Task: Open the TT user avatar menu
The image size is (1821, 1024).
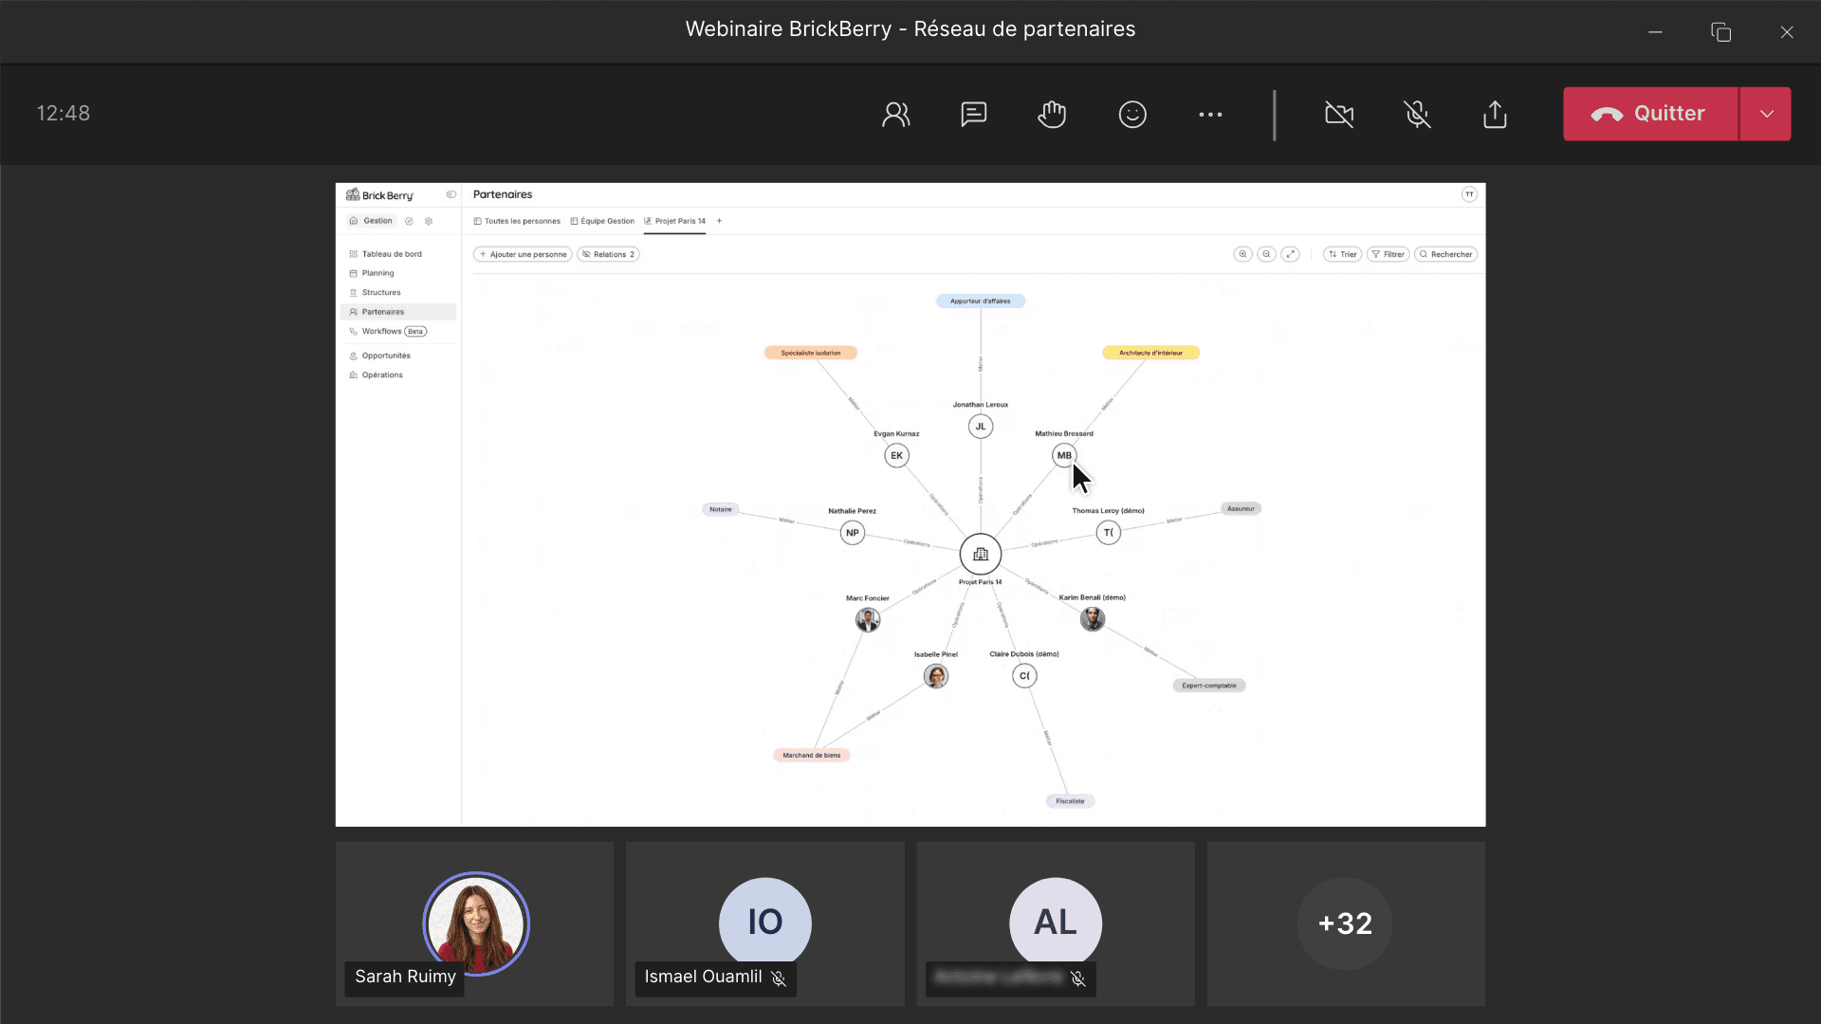Action: coord(1469,194)
